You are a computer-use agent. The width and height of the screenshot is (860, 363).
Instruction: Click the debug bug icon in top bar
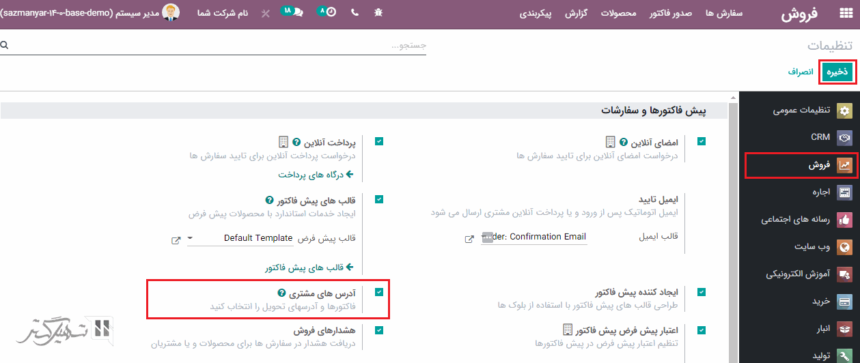click(x=379, y=13)
